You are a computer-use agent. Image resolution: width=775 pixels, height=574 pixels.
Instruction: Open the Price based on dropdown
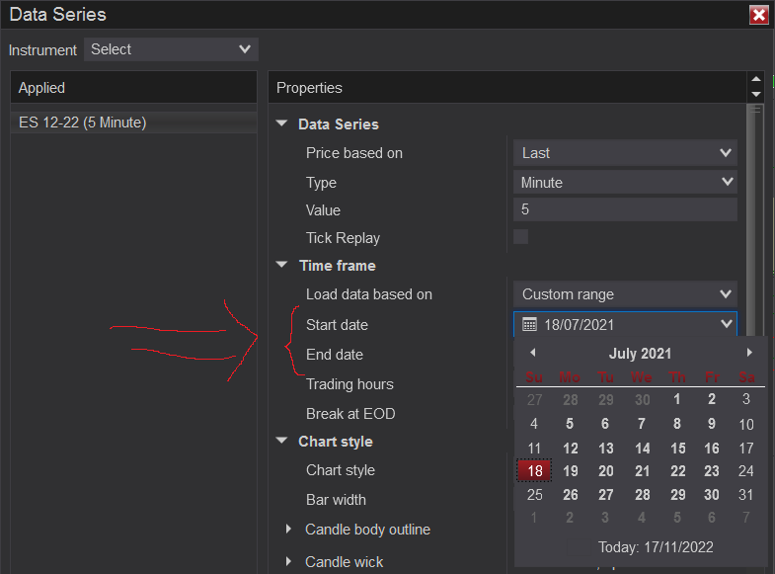click(x=625, y=153)
